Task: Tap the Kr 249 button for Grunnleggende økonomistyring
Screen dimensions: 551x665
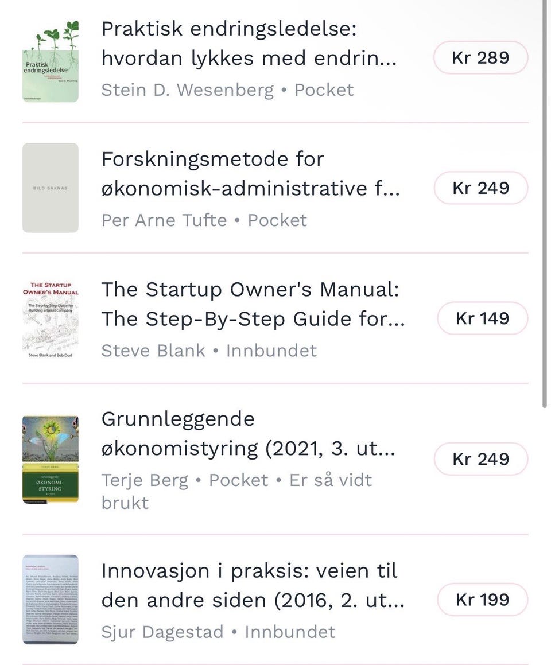Action: [x=480, y=459]
